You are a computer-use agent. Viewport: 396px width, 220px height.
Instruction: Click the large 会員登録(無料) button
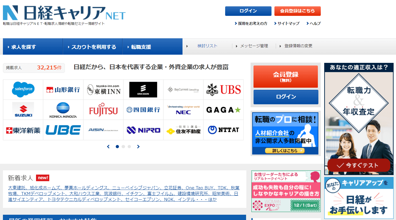(286, 77)
